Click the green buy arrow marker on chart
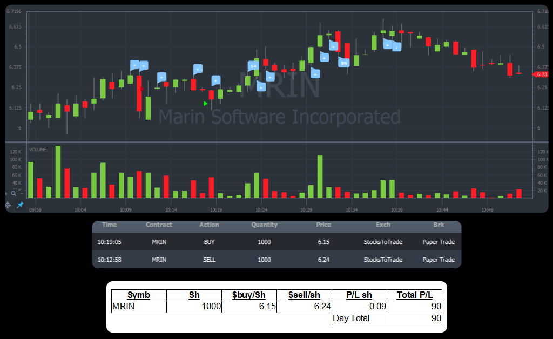The width and height of the screenshot is (553, 339). tap(205, 103)
